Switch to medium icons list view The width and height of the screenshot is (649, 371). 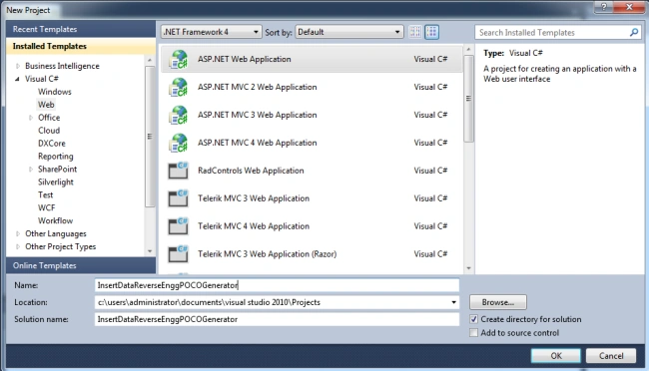pyautogui.click(x=431, y=32)
